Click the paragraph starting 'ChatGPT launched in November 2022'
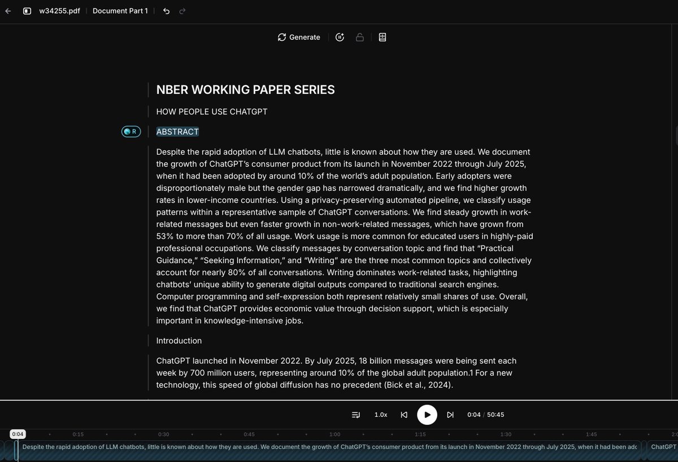The width and height of the screenshot is (678, 462). click(336, 373)
